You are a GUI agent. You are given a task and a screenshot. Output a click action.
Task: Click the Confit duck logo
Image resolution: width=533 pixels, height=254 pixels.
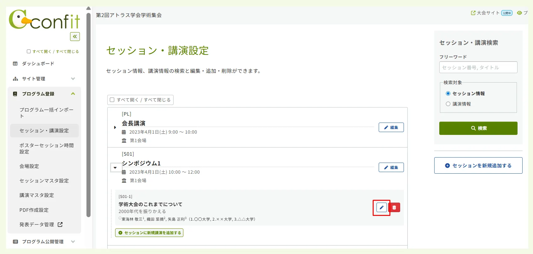(x=44, y=20)
